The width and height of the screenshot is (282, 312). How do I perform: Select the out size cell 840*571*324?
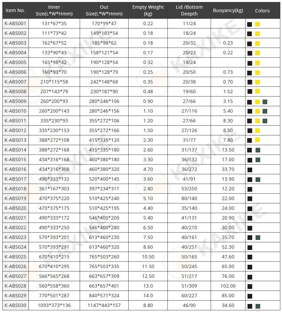(x=104, y=296)
